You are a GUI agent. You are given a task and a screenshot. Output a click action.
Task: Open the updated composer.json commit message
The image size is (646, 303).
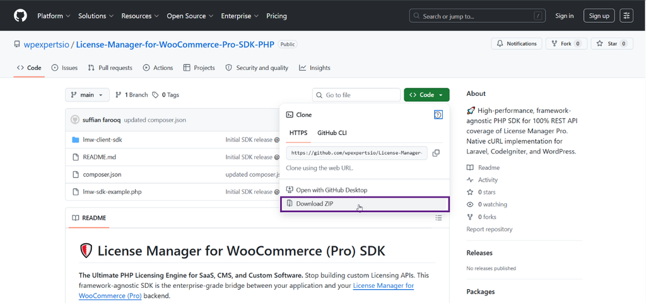(x=155, y=120)
